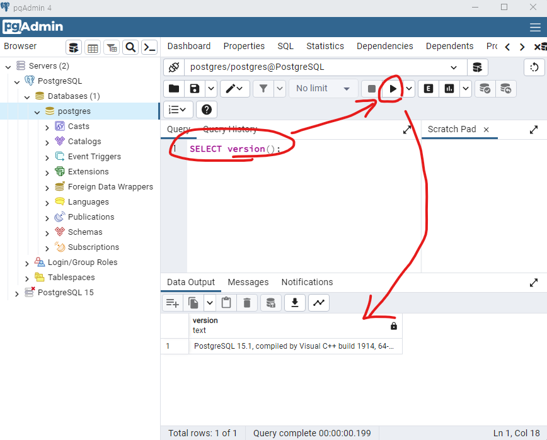
Task: Open query tool Help question mark
Action: [x=207, y=110]
